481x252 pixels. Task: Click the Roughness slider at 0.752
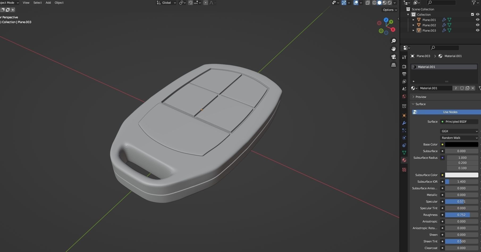(462, 215)
